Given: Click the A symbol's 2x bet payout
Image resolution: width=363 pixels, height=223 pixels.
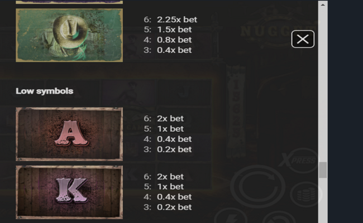Looking at the screenshot, I should coord(164,118).
